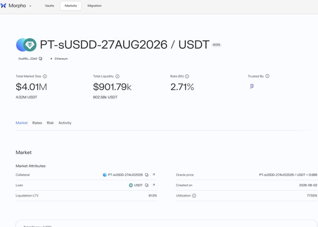This screenshot has width=318, height=227.
Task: Click the Ethereum diamond icon
Action: 52,59
